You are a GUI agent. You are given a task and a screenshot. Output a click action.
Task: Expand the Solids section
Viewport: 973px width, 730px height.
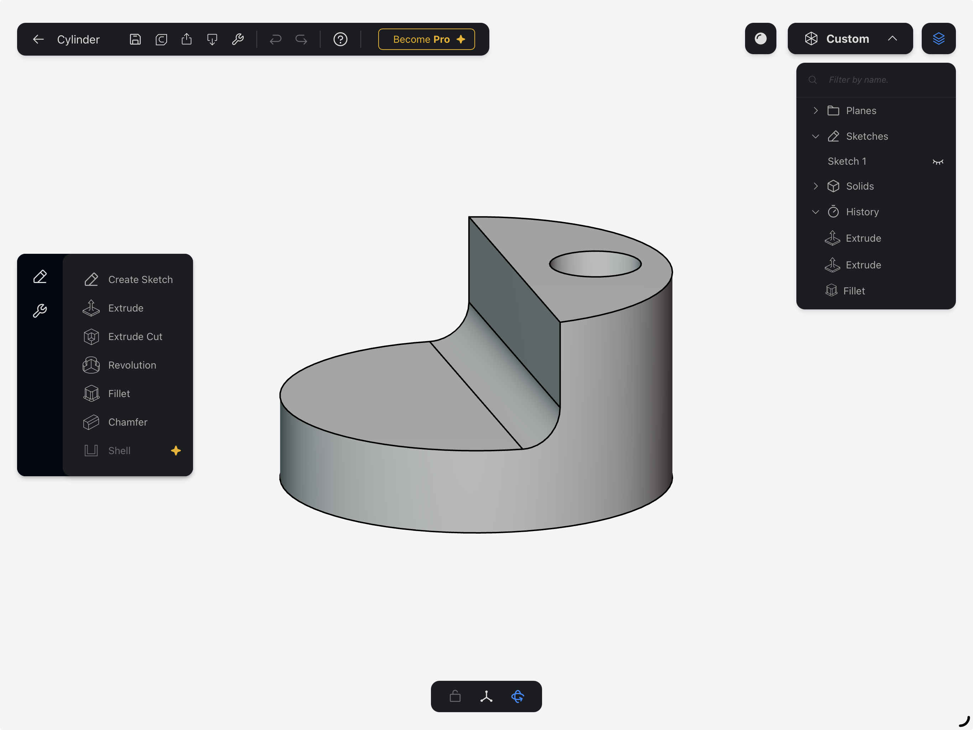pos(816,186)
